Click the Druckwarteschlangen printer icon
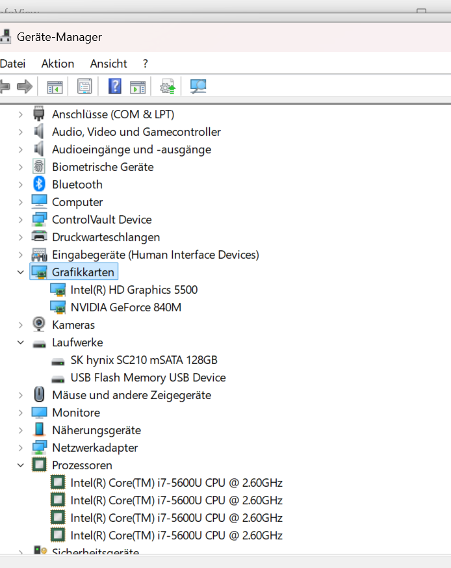451x568 pixels. (x=39, y=236)
